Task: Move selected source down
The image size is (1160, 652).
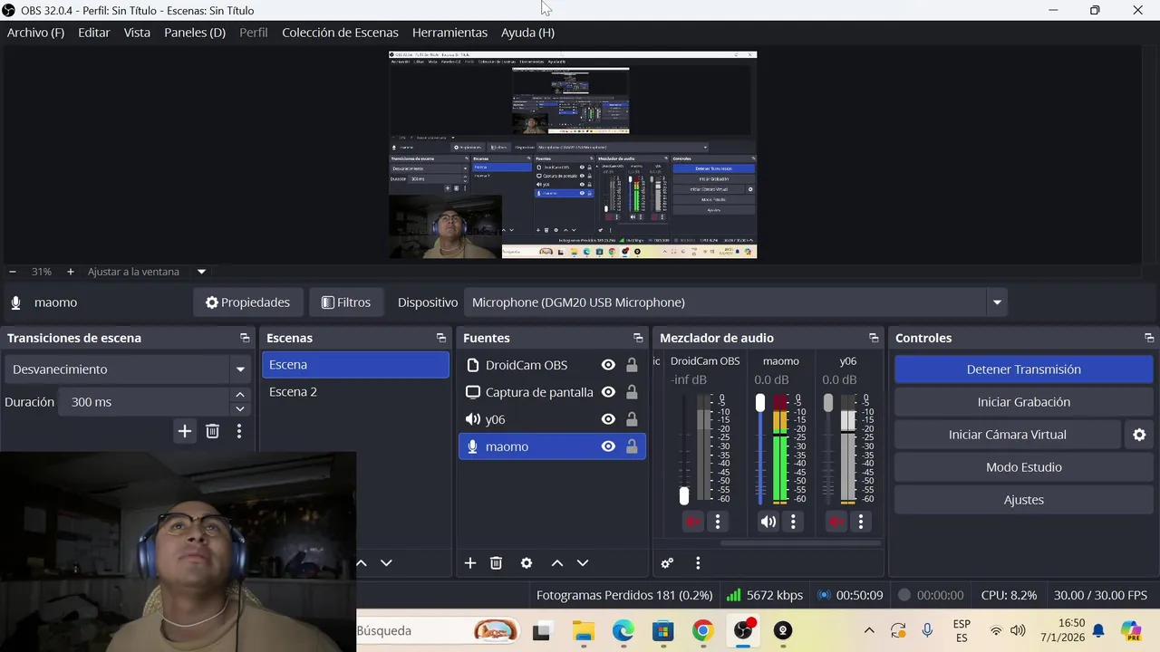Action: click(x=583, y=563)
